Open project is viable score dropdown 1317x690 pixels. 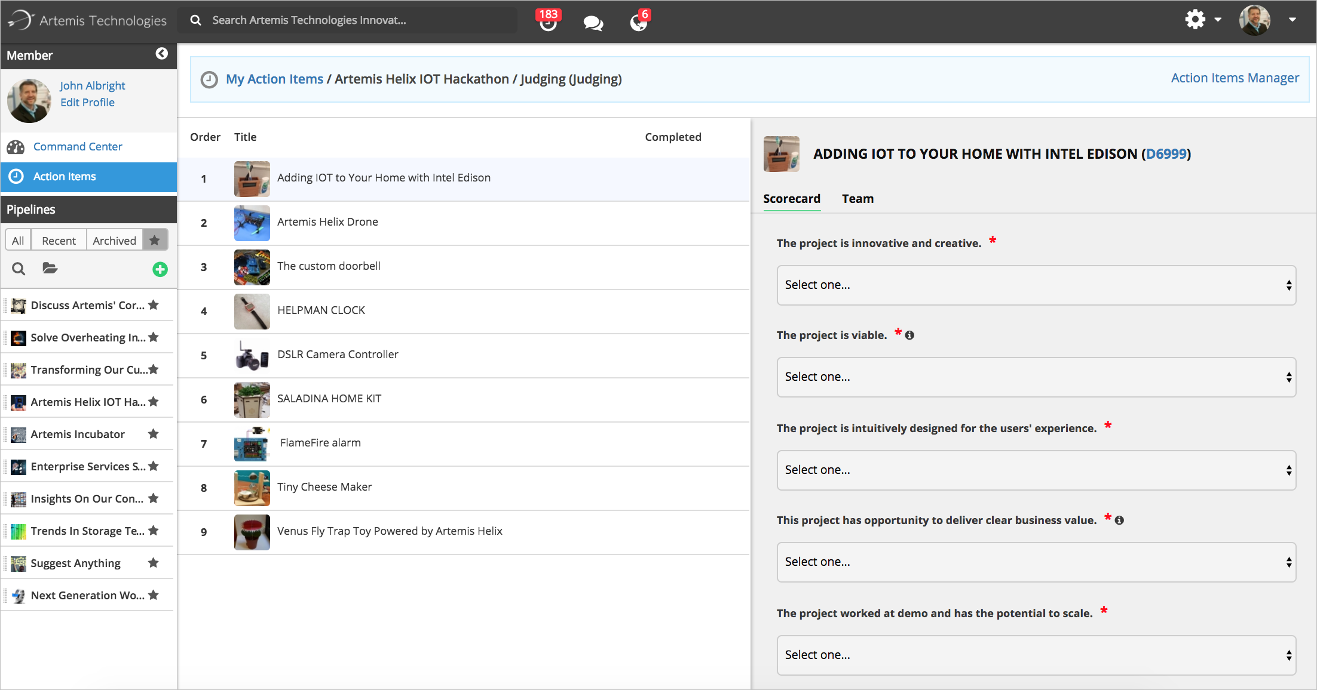1036,377
